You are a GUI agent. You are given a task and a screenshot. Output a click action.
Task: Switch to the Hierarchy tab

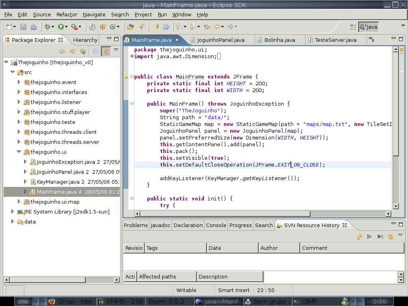coord(85,40)
